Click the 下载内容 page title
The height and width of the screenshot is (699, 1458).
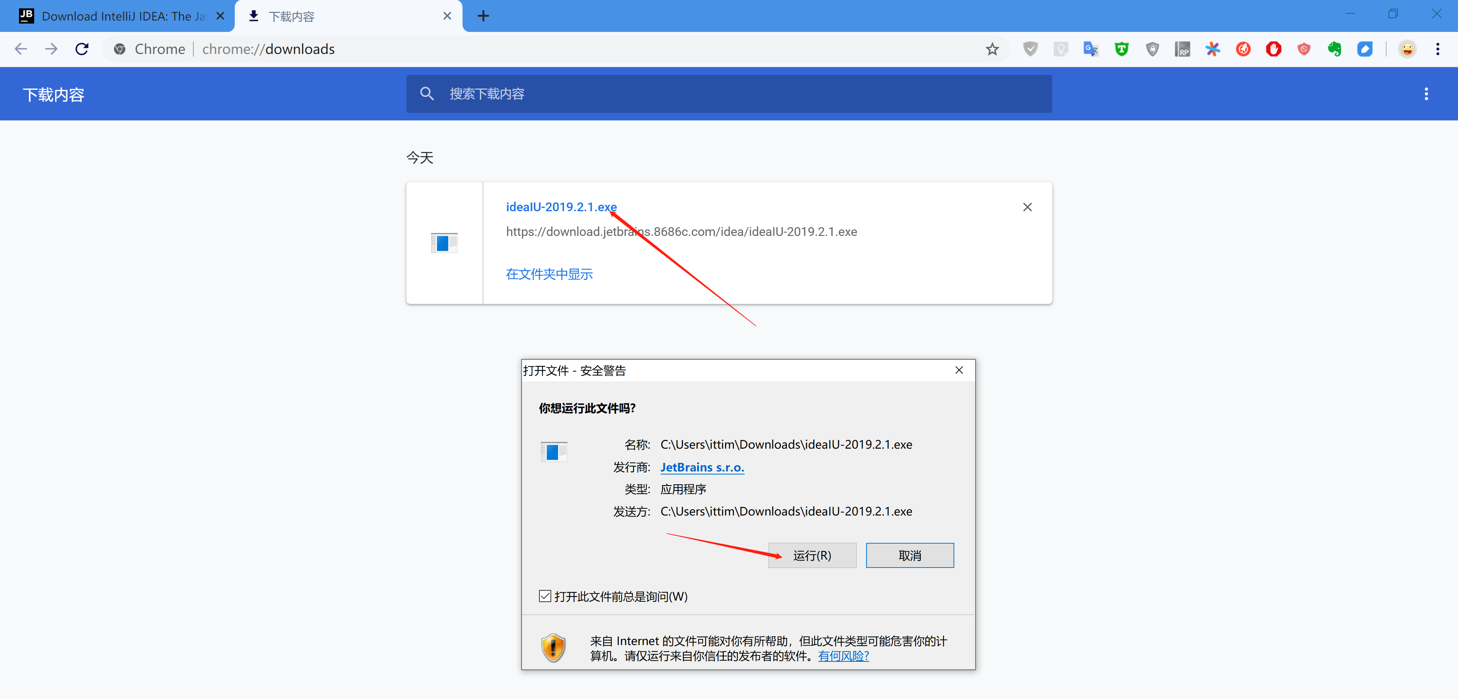[x=53, y=95]
